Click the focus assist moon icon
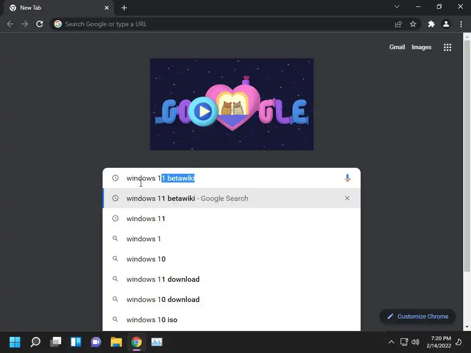 tap(459, 342)
